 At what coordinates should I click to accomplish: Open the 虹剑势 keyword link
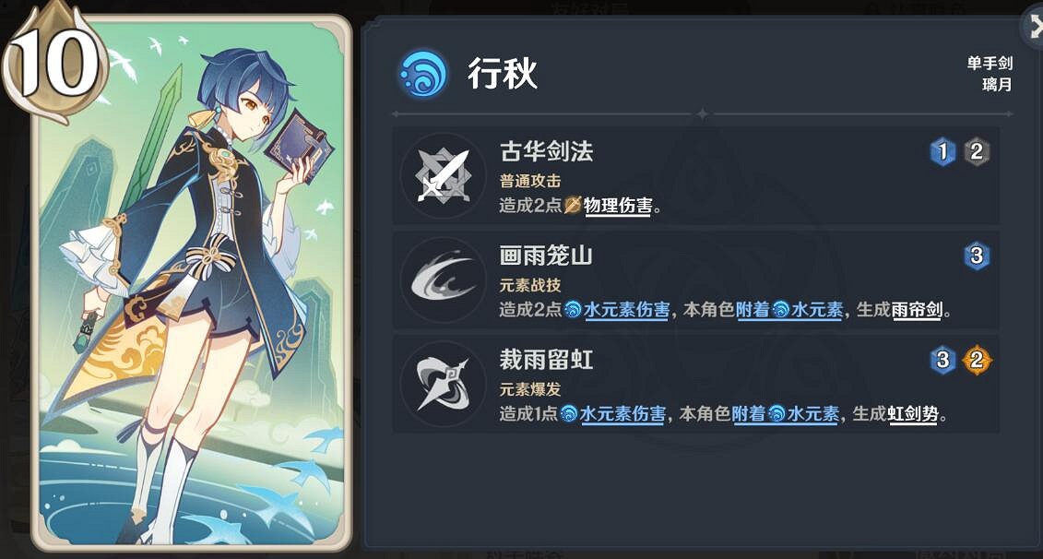tap(913, 414)
